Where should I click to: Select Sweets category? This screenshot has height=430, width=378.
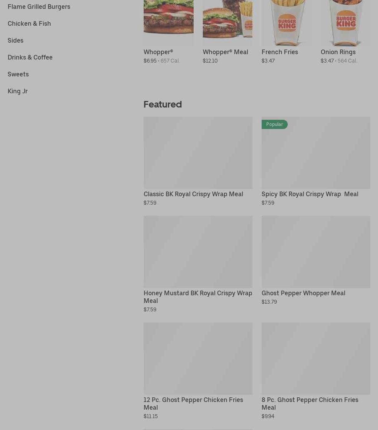tap(18, 74)
